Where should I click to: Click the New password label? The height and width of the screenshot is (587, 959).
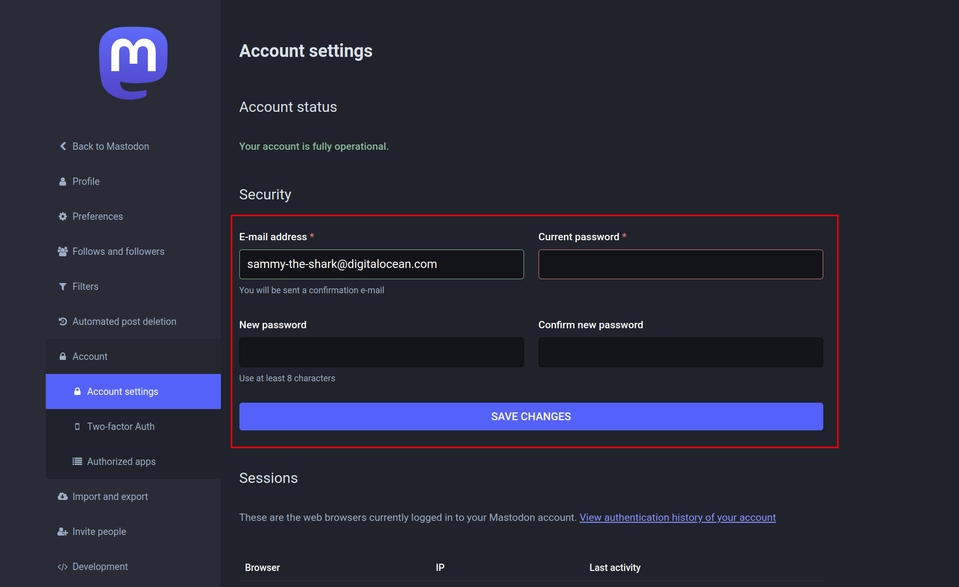pyautogui.click(x=272, y=325)
